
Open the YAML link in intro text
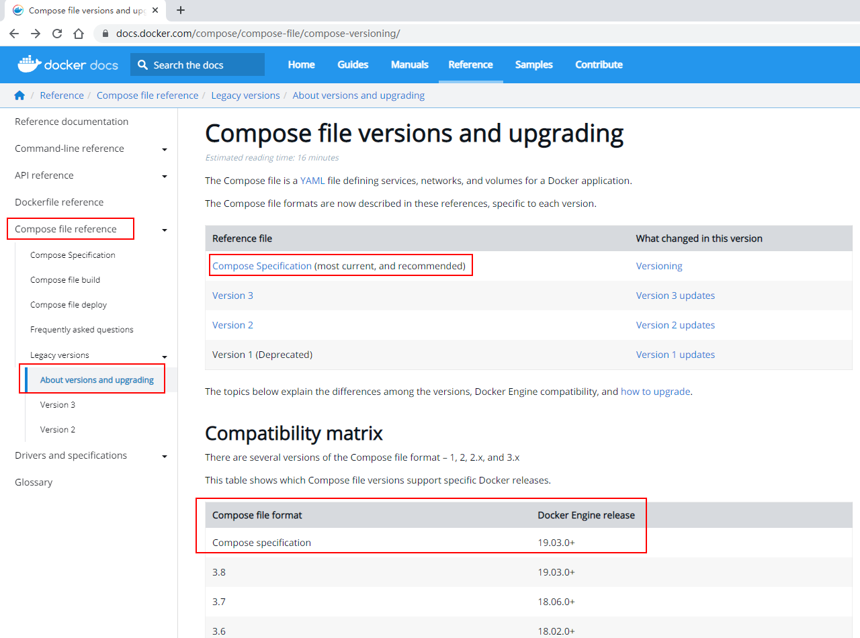[312, 181]
